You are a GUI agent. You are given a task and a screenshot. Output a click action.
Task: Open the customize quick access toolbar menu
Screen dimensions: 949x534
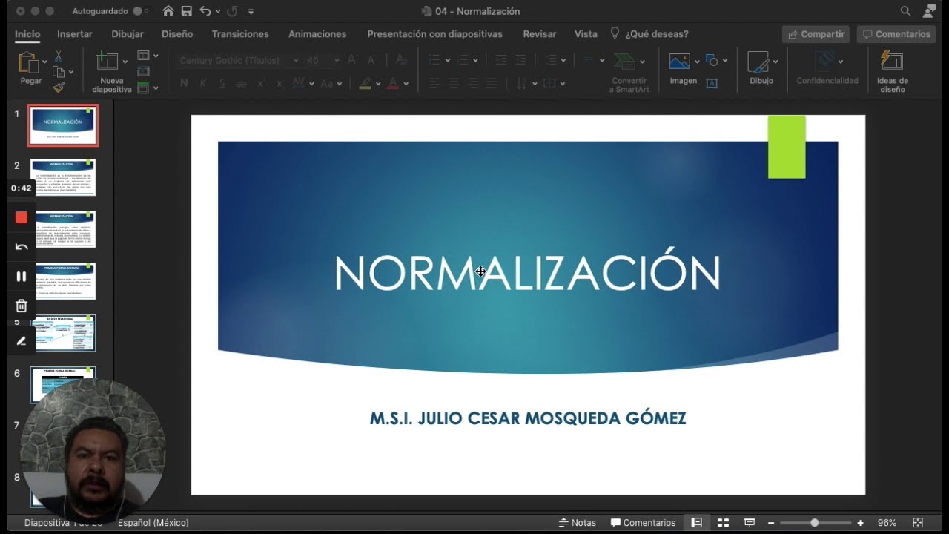pyautogui.click(x=251, y=12)
